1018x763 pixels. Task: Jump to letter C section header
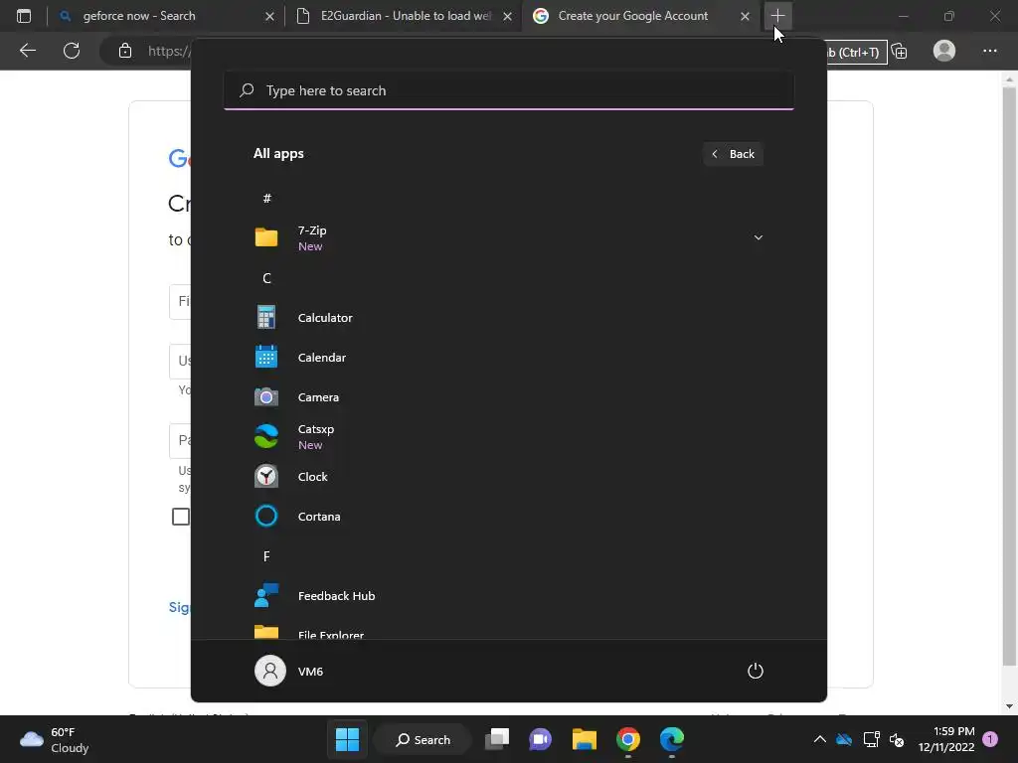click(266, 278)
